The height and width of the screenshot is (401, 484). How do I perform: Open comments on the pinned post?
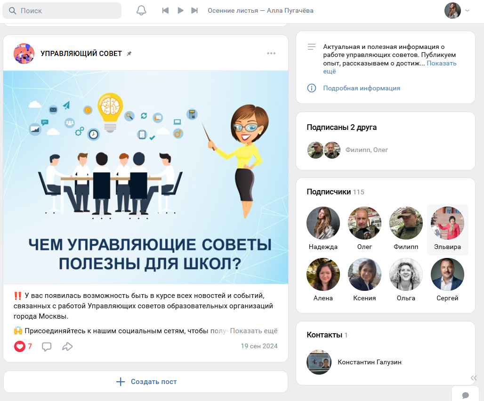[47, 346]
